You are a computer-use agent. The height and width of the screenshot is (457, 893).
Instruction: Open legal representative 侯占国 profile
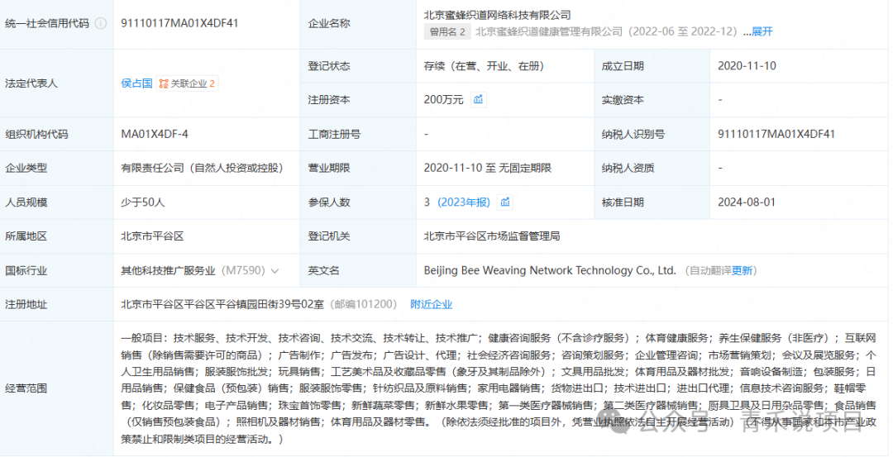coord(136,83)
